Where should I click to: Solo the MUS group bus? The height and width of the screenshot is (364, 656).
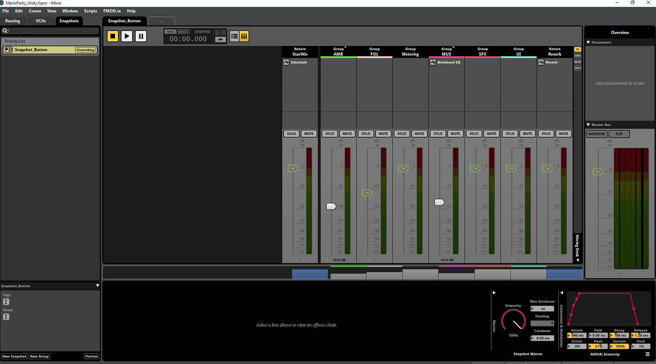click(438, 133)
